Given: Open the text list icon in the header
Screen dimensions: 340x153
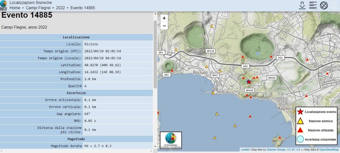Looking at the screenshot, I should 313,5.
